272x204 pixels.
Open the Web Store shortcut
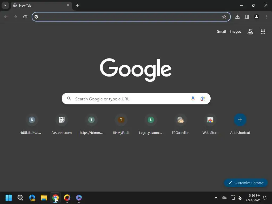point(210,124)
